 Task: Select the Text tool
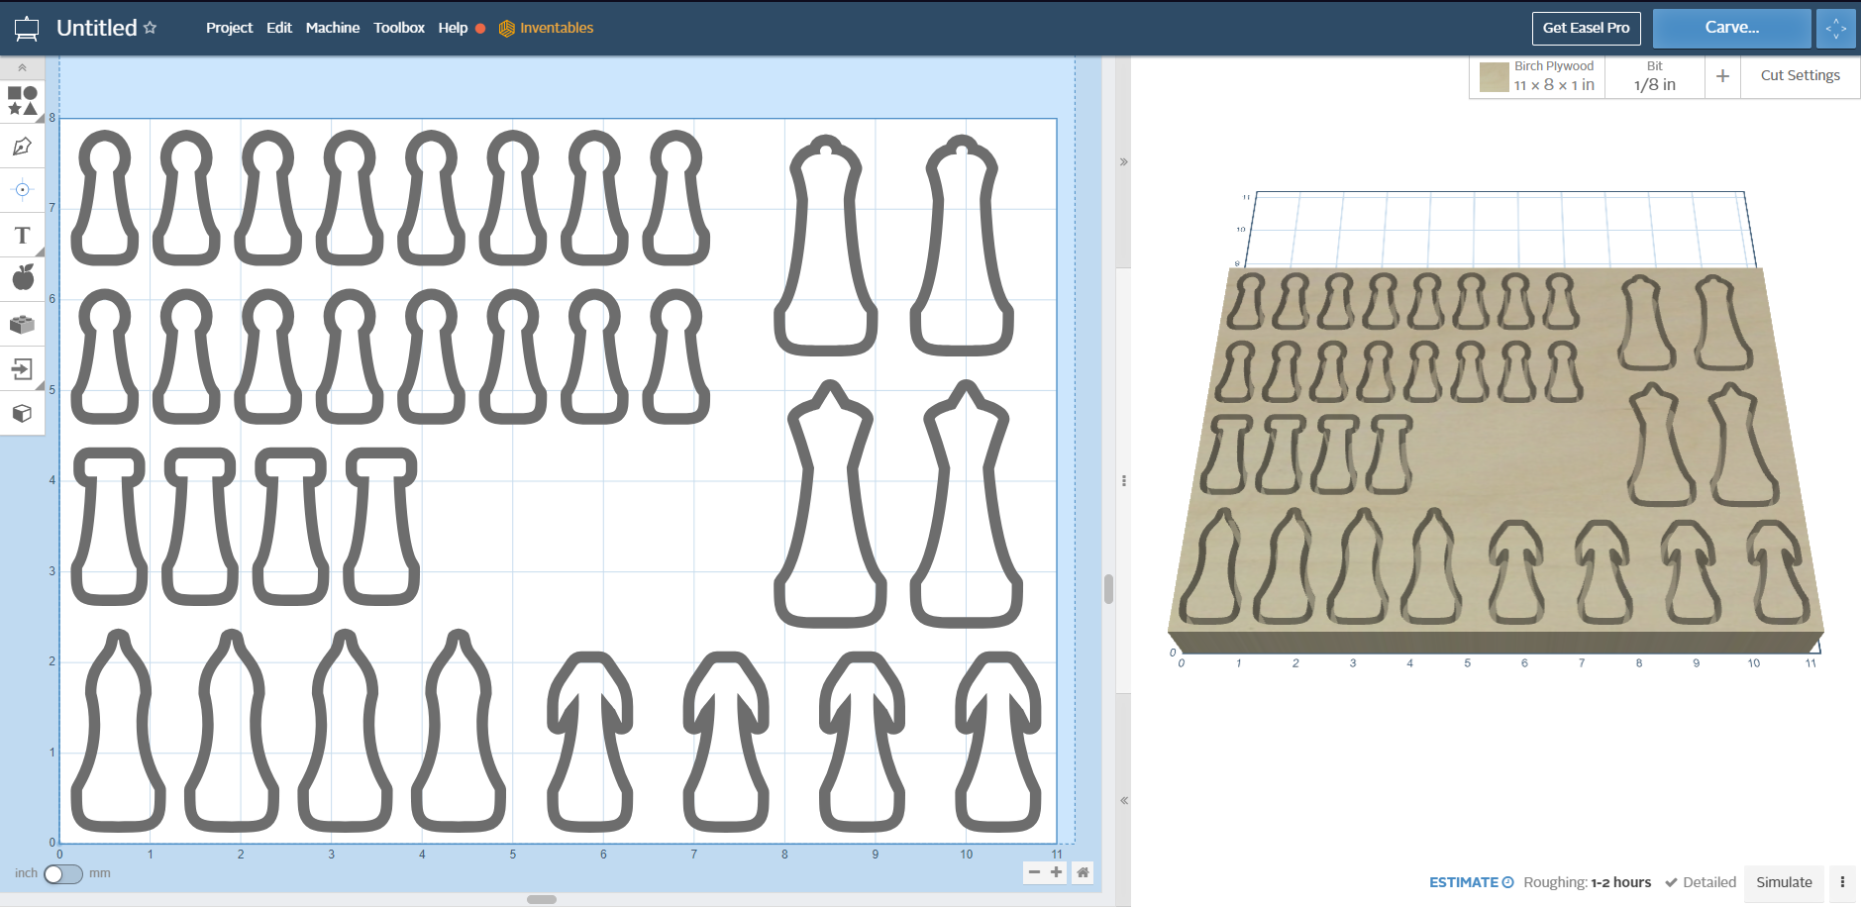[22, 236]
